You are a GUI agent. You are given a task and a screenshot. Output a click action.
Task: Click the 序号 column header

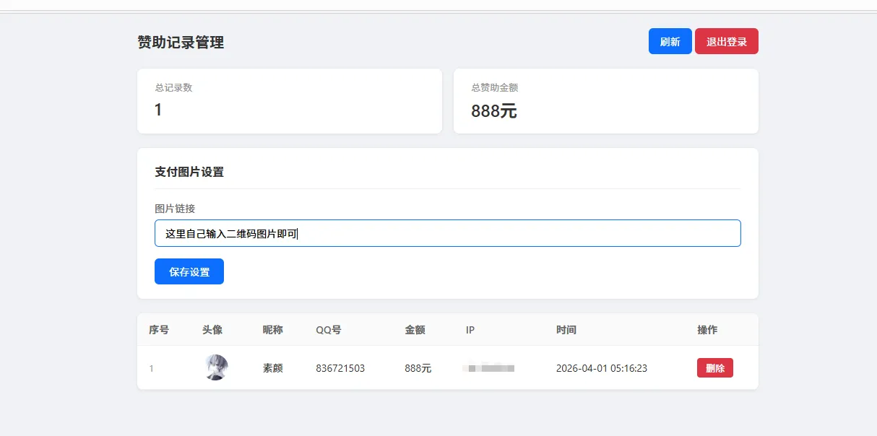pos(158,330)
